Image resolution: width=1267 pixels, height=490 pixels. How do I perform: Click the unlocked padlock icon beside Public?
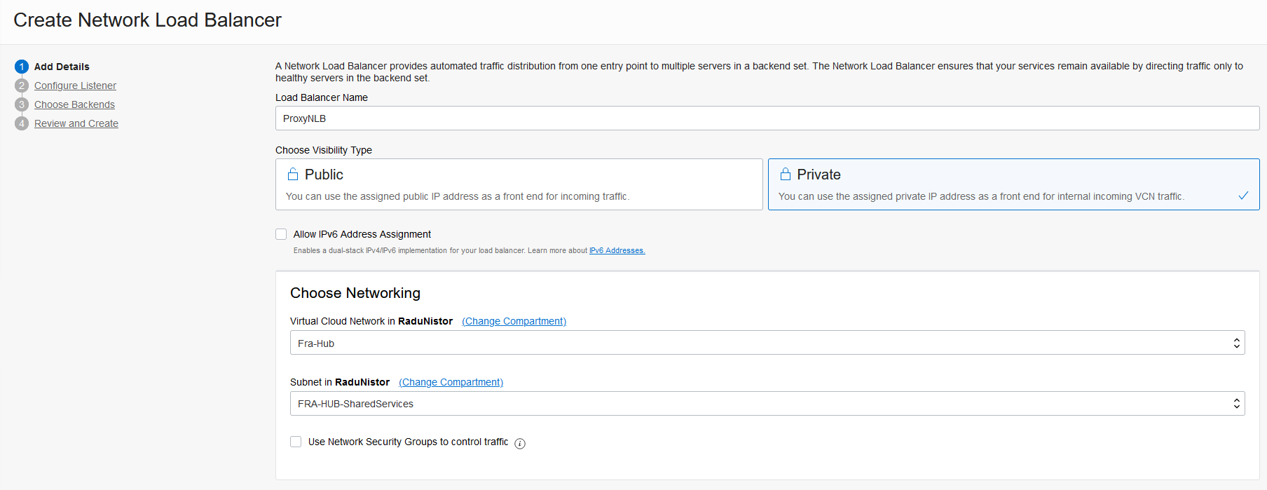coord(293,174)
